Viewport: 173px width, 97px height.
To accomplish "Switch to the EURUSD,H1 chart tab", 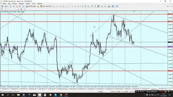I will coord(5,89).
